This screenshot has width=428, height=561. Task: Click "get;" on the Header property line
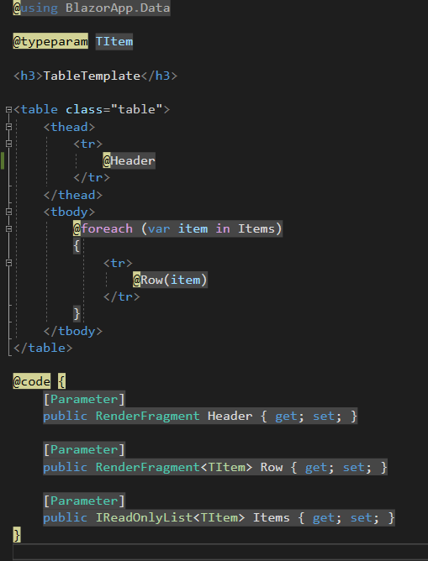click(289, 416)
